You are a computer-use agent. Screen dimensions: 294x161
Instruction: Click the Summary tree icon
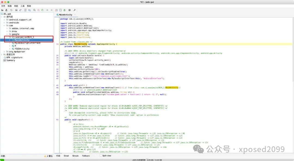pyautogui.click(x=5, y=60)
